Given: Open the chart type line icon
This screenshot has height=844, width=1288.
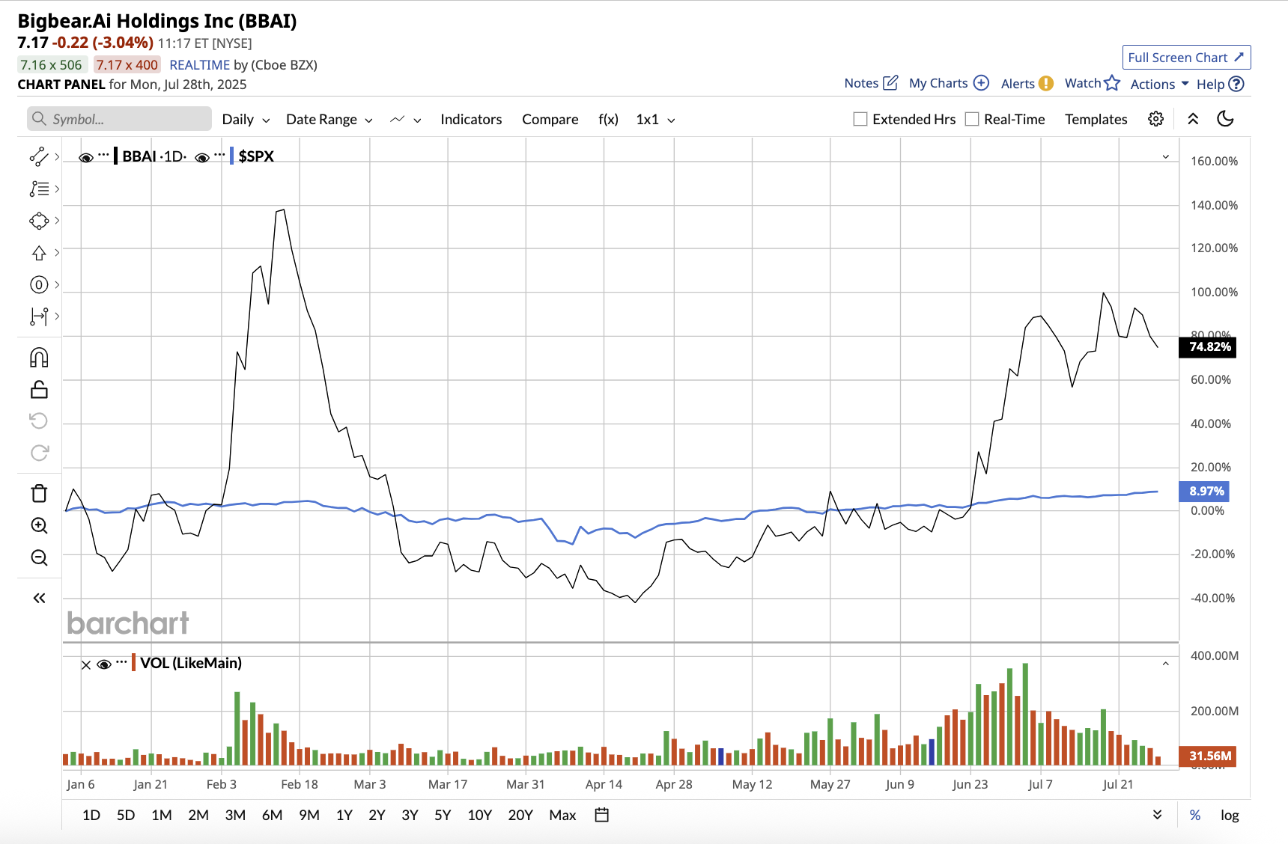Looking at the screenshot, I should (398, 119).
